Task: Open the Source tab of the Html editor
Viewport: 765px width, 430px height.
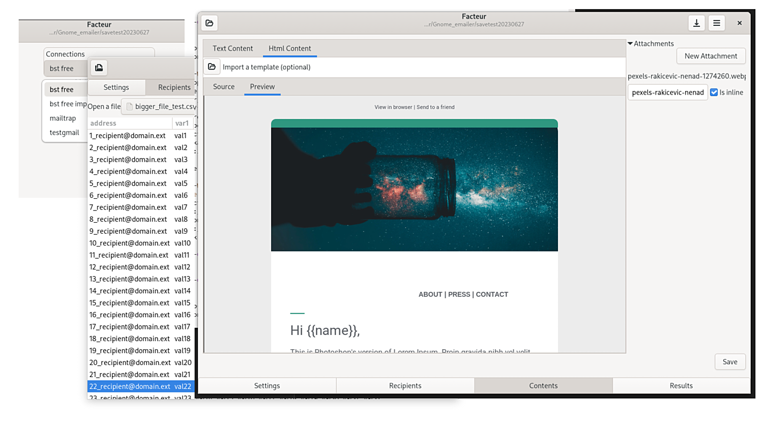Action: pyautogui.click(x=223, y=86)
